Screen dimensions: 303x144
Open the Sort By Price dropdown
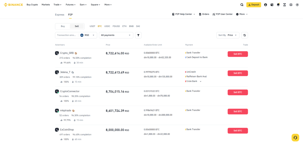[228, 35]
